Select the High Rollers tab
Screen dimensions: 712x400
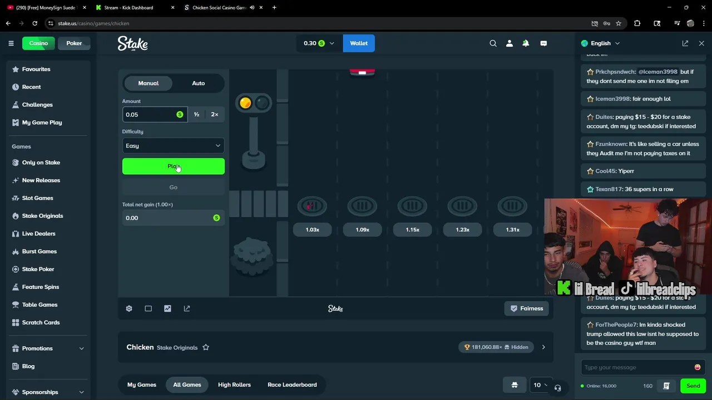pos(234,384)
